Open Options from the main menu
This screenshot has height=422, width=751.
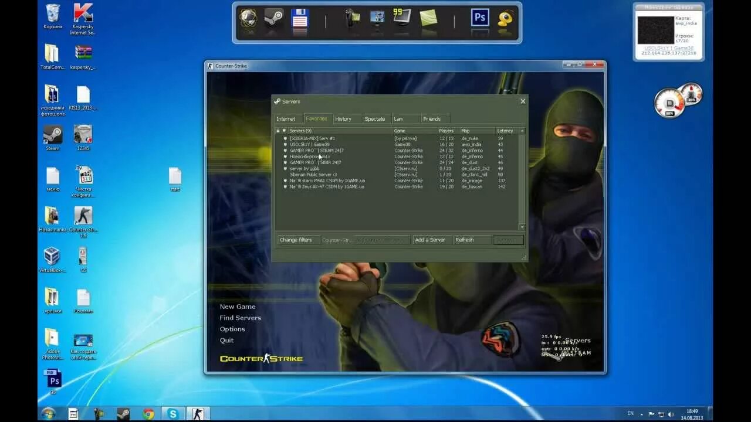coord(232,329)
